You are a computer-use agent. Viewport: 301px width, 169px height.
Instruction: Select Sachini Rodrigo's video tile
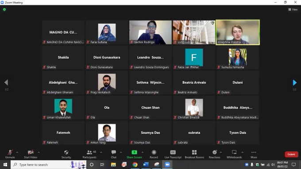pyautogui.click(x=150, y=32)
